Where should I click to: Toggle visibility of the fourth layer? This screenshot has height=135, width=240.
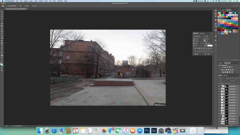click(x=219, y=94)
